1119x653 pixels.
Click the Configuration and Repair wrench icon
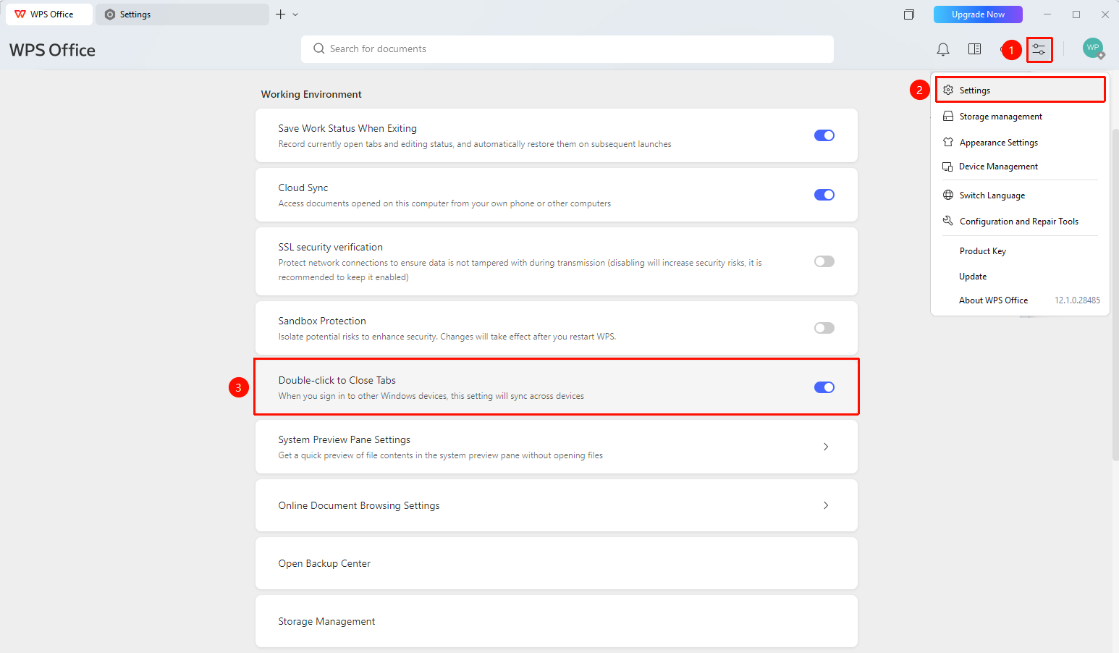click(948, 221)
